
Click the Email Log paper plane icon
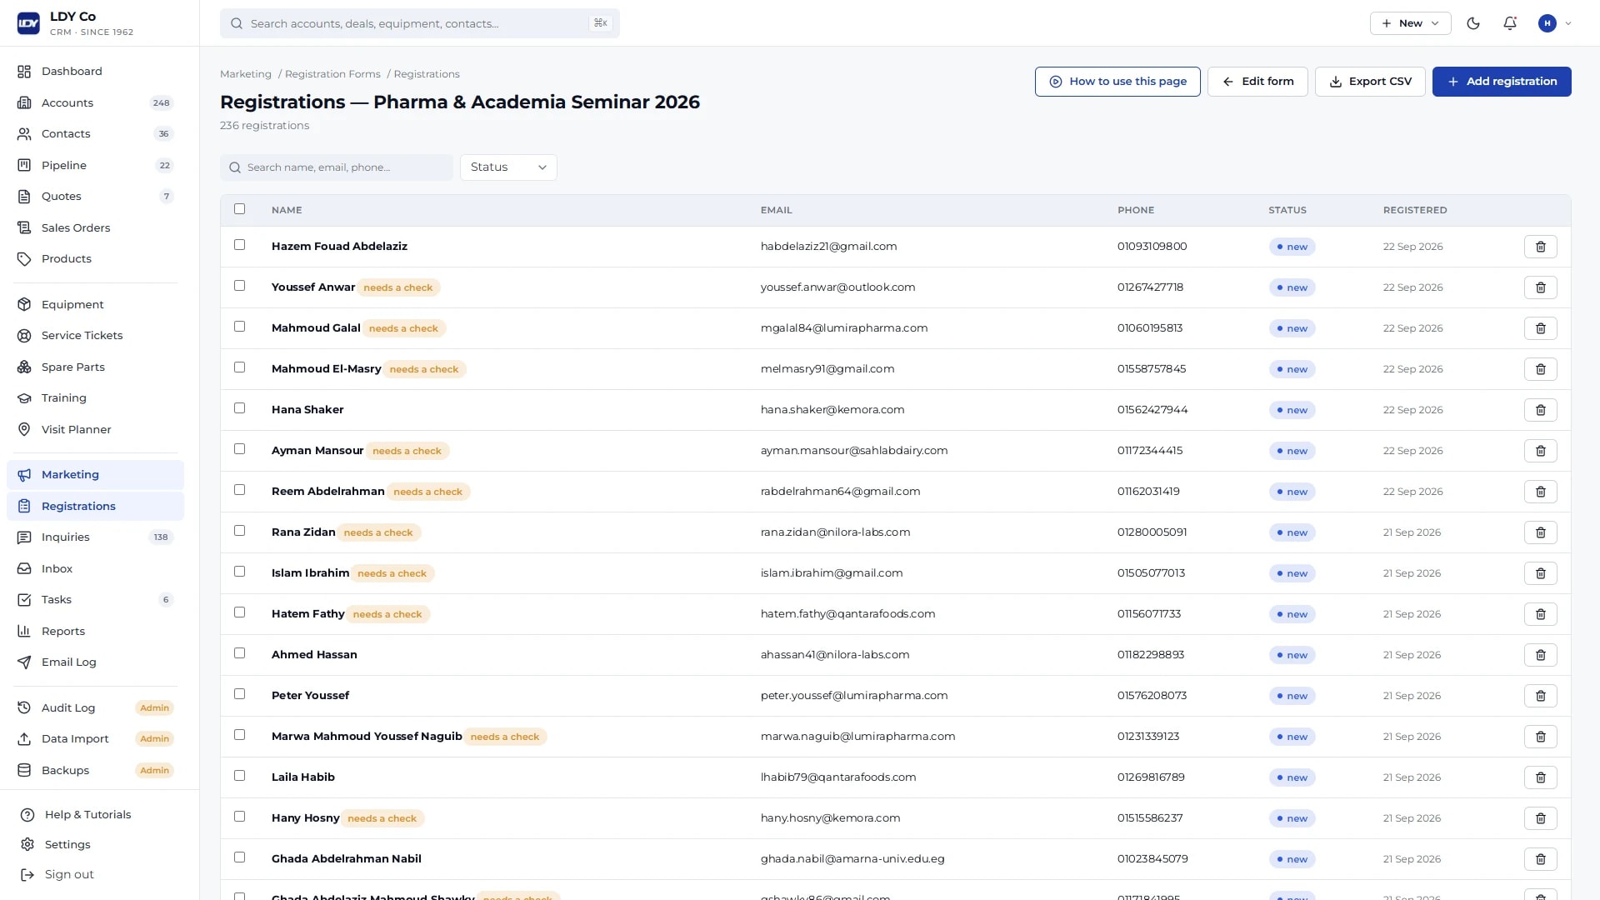click(x=24, y=662)
